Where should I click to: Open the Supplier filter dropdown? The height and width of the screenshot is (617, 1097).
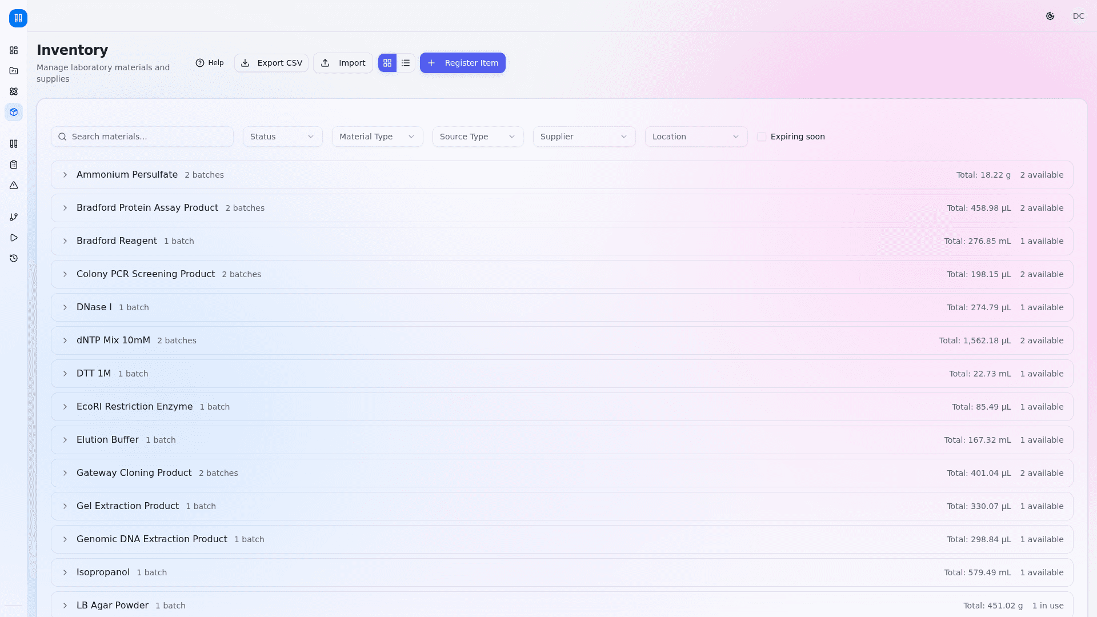tap(584, 137)
